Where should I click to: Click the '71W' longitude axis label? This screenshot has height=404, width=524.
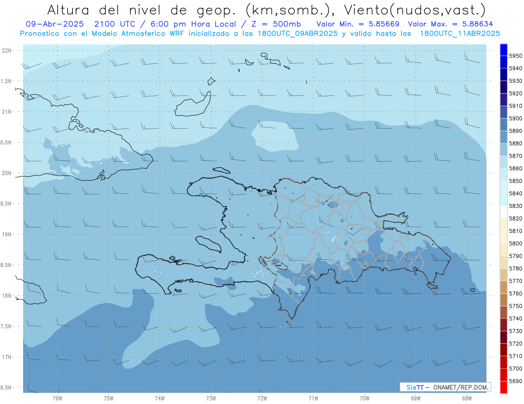coord(313,398)
